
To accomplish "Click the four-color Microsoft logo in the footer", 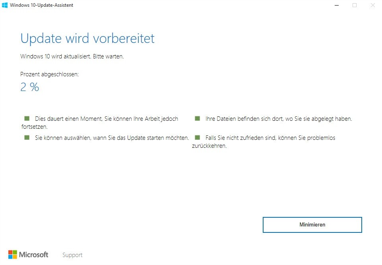I will click(x=13, y=255).
